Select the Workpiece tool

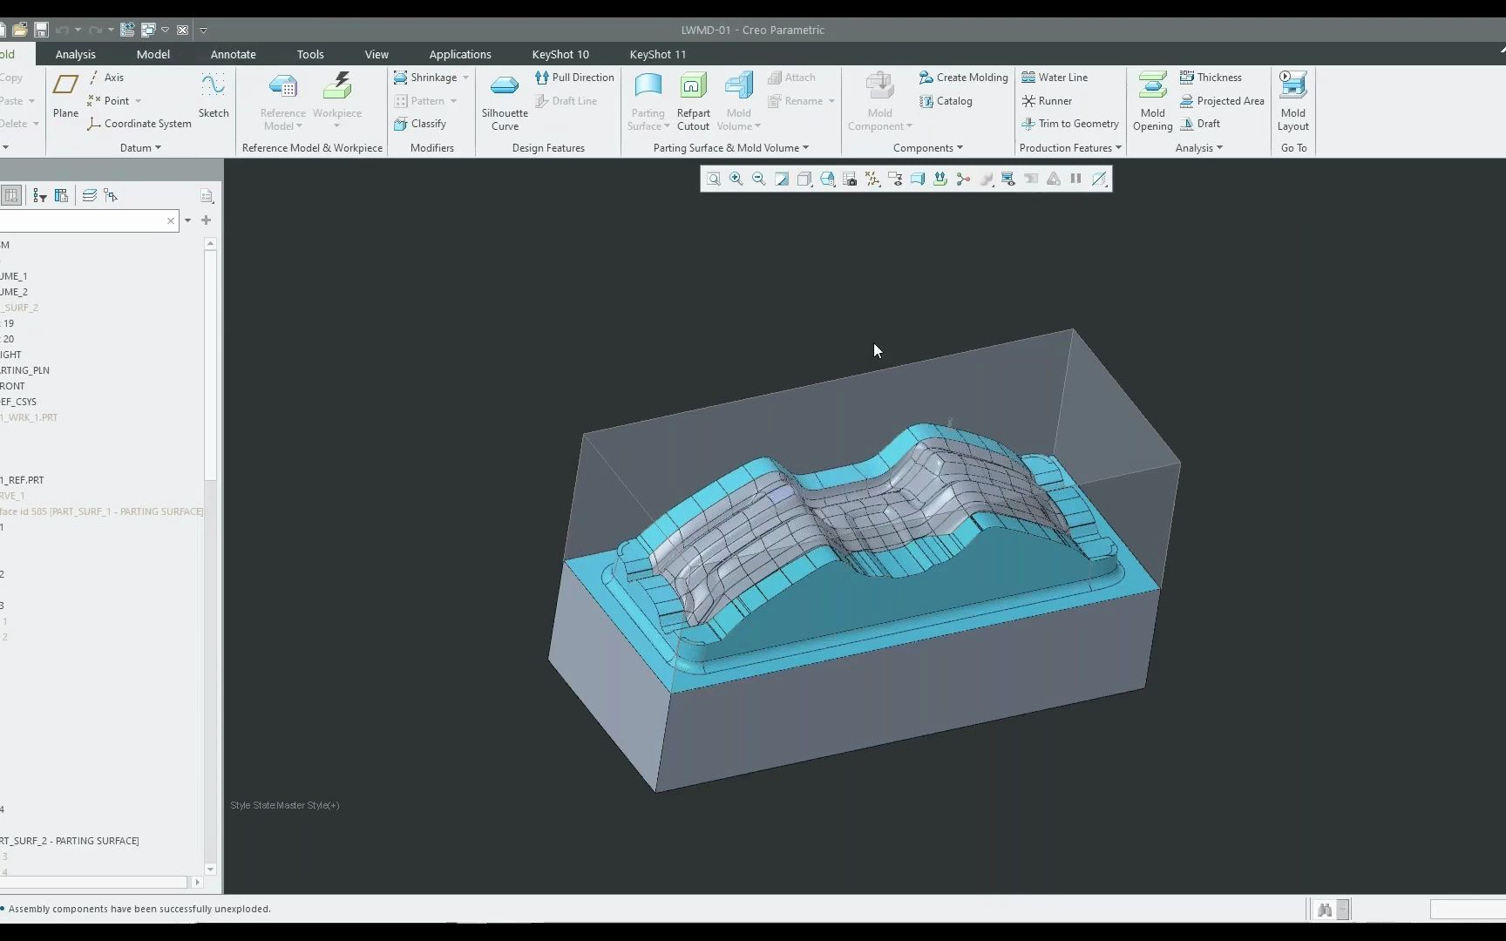337,96
